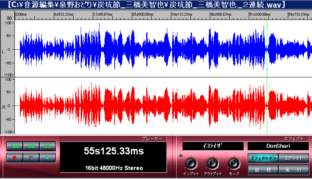Stop playback with the square stop button

click(x=31, y=158)
